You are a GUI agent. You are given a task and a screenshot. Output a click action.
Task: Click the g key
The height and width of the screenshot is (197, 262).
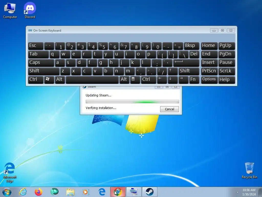[x=103, y=63]
